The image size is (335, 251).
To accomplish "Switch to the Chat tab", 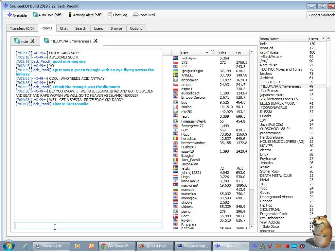I will 64,28.
